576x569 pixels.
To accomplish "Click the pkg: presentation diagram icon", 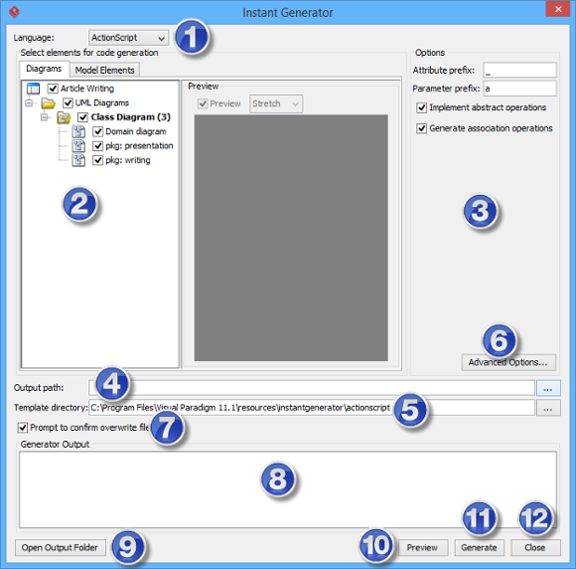I will 78,146.
